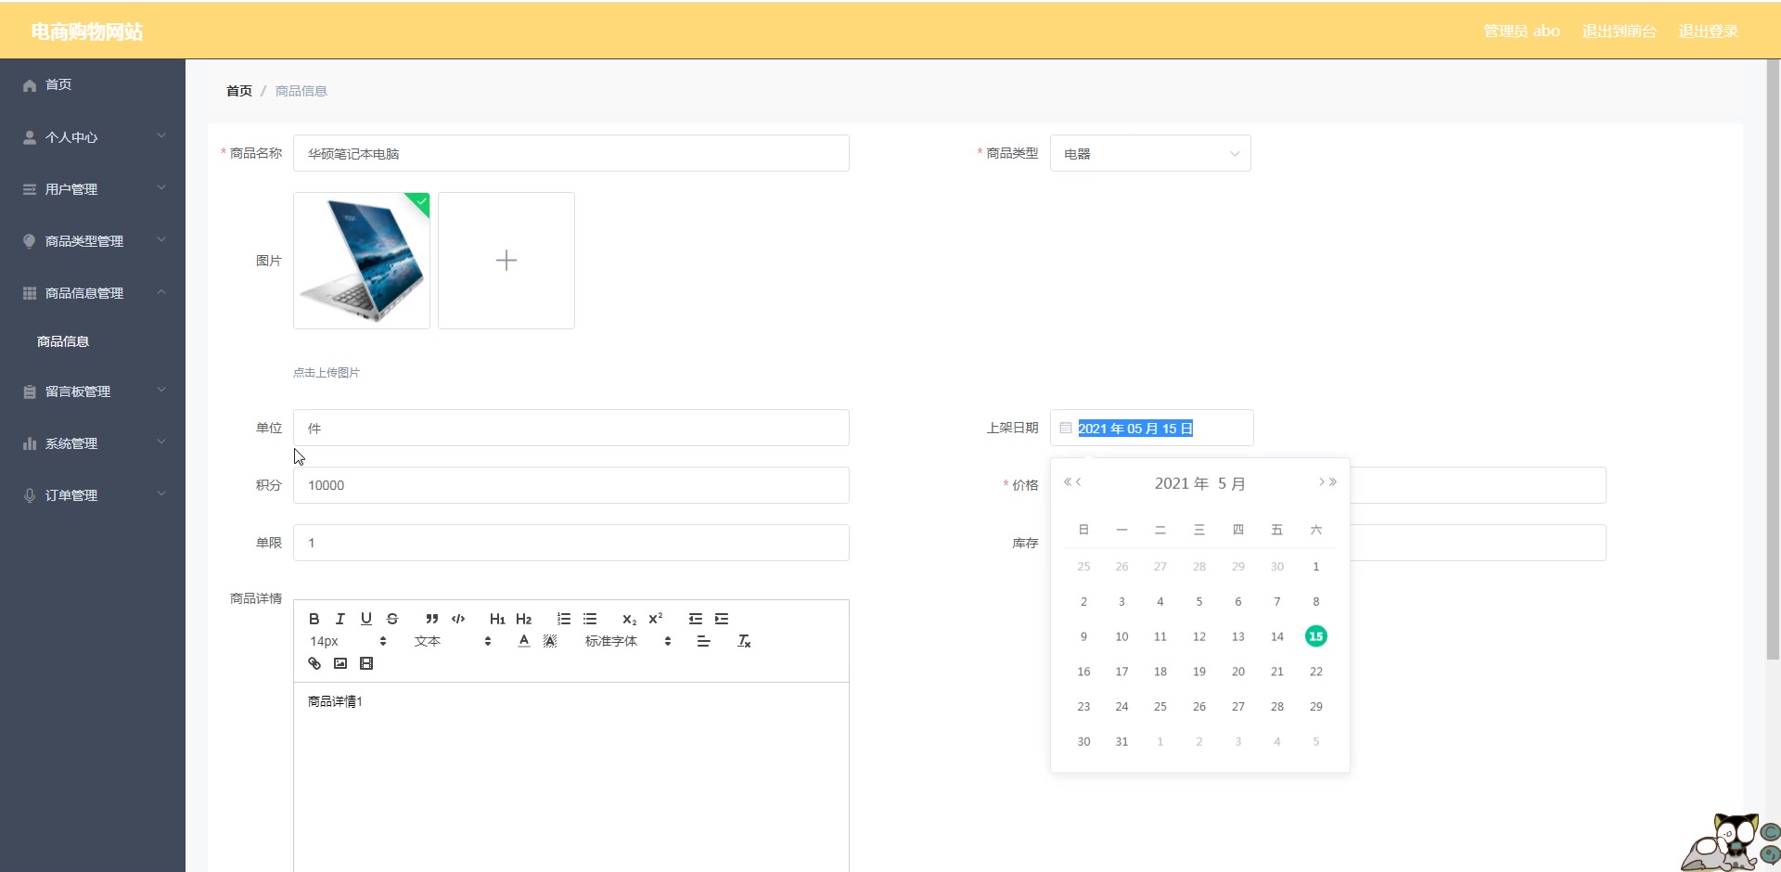Screen dimensions: 1781x872
Task: Apply strikethrough in the rich text editor
Action: pos(393,619)
